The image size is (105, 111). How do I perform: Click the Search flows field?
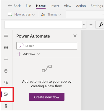tap(47, 46)
